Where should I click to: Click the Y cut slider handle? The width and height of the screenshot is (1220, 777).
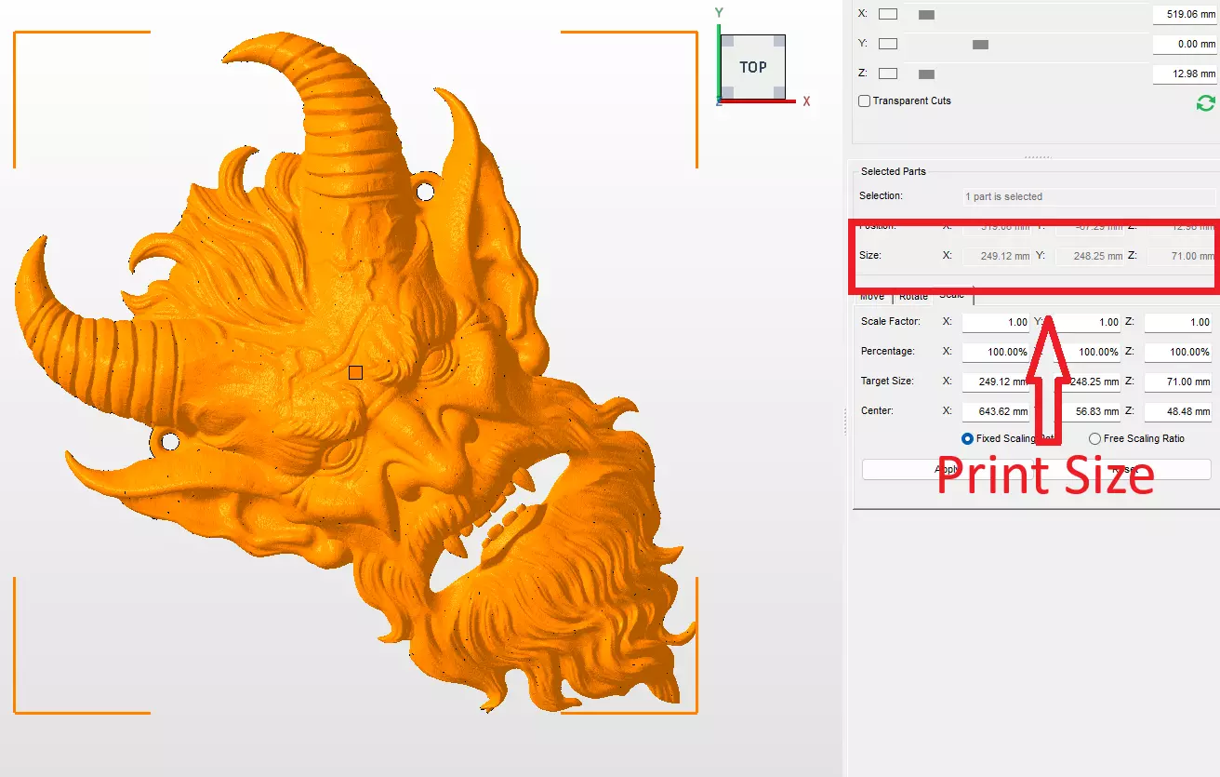coord(980,45)
